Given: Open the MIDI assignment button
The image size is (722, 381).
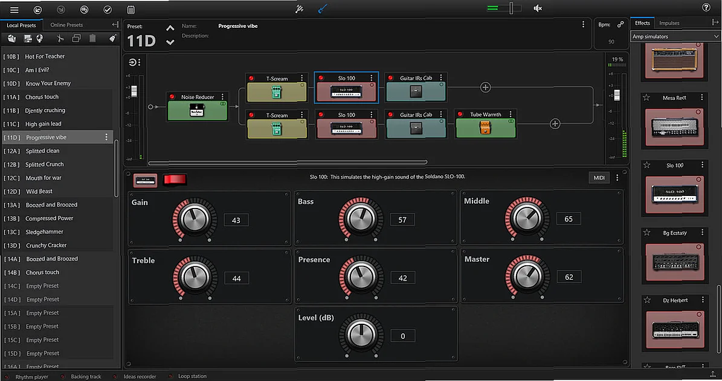Looking at the screenshot, I should coord(598,177).
